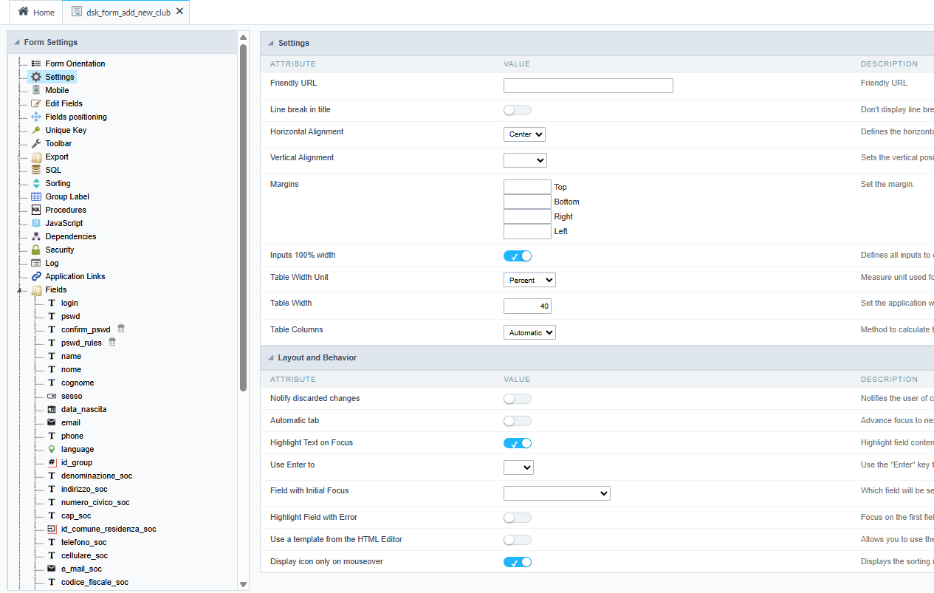This screenshot has height=593, width=934.
Task: Turn off Highlight Text on Focus toggle
Action: point(518,443)
